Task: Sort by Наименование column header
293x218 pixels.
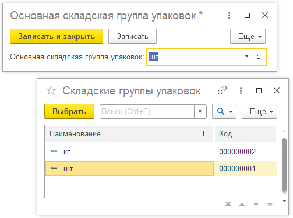Action: (x=129, y=134)
